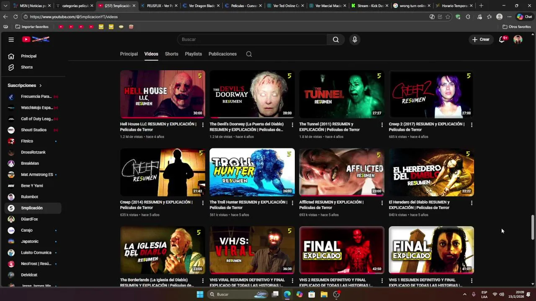Open the account avatar menu
536x301 pixels.
coord(518,39)
